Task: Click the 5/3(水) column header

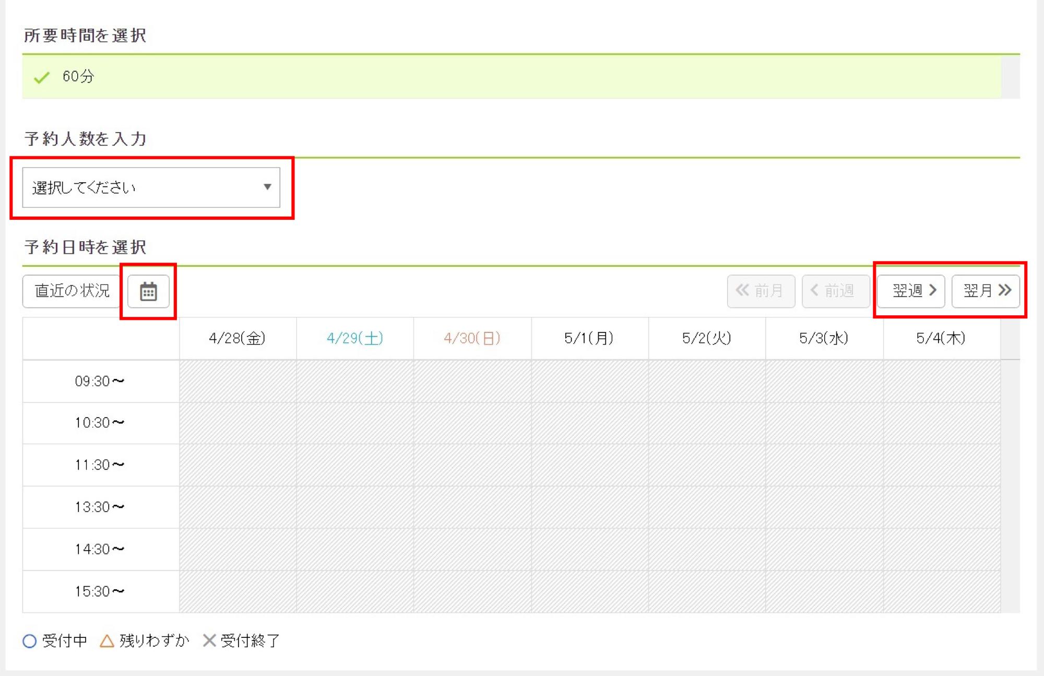Action: [x=824, y=338]
